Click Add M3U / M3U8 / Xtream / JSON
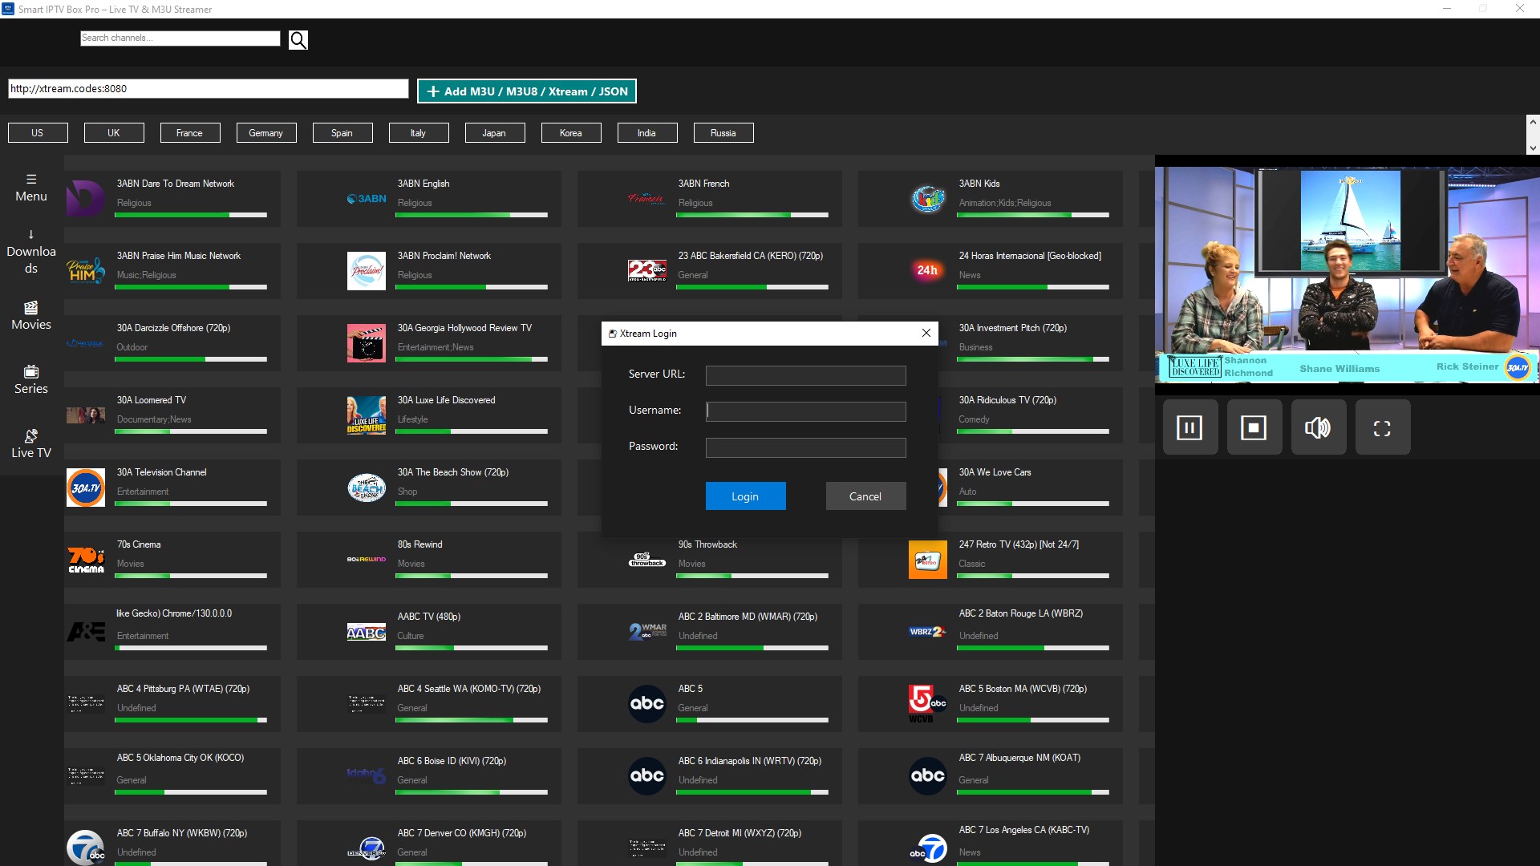 pos(527,91)
